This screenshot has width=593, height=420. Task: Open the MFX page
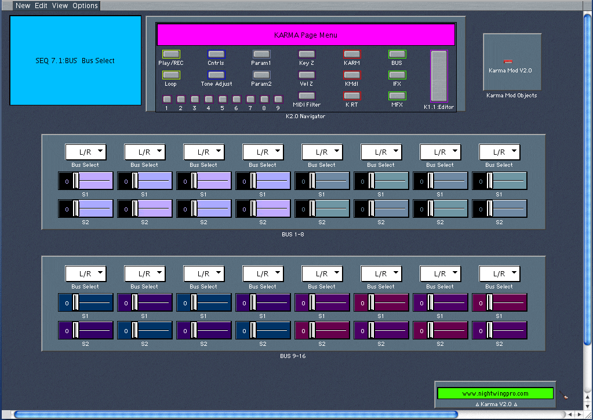pos(397,96)
